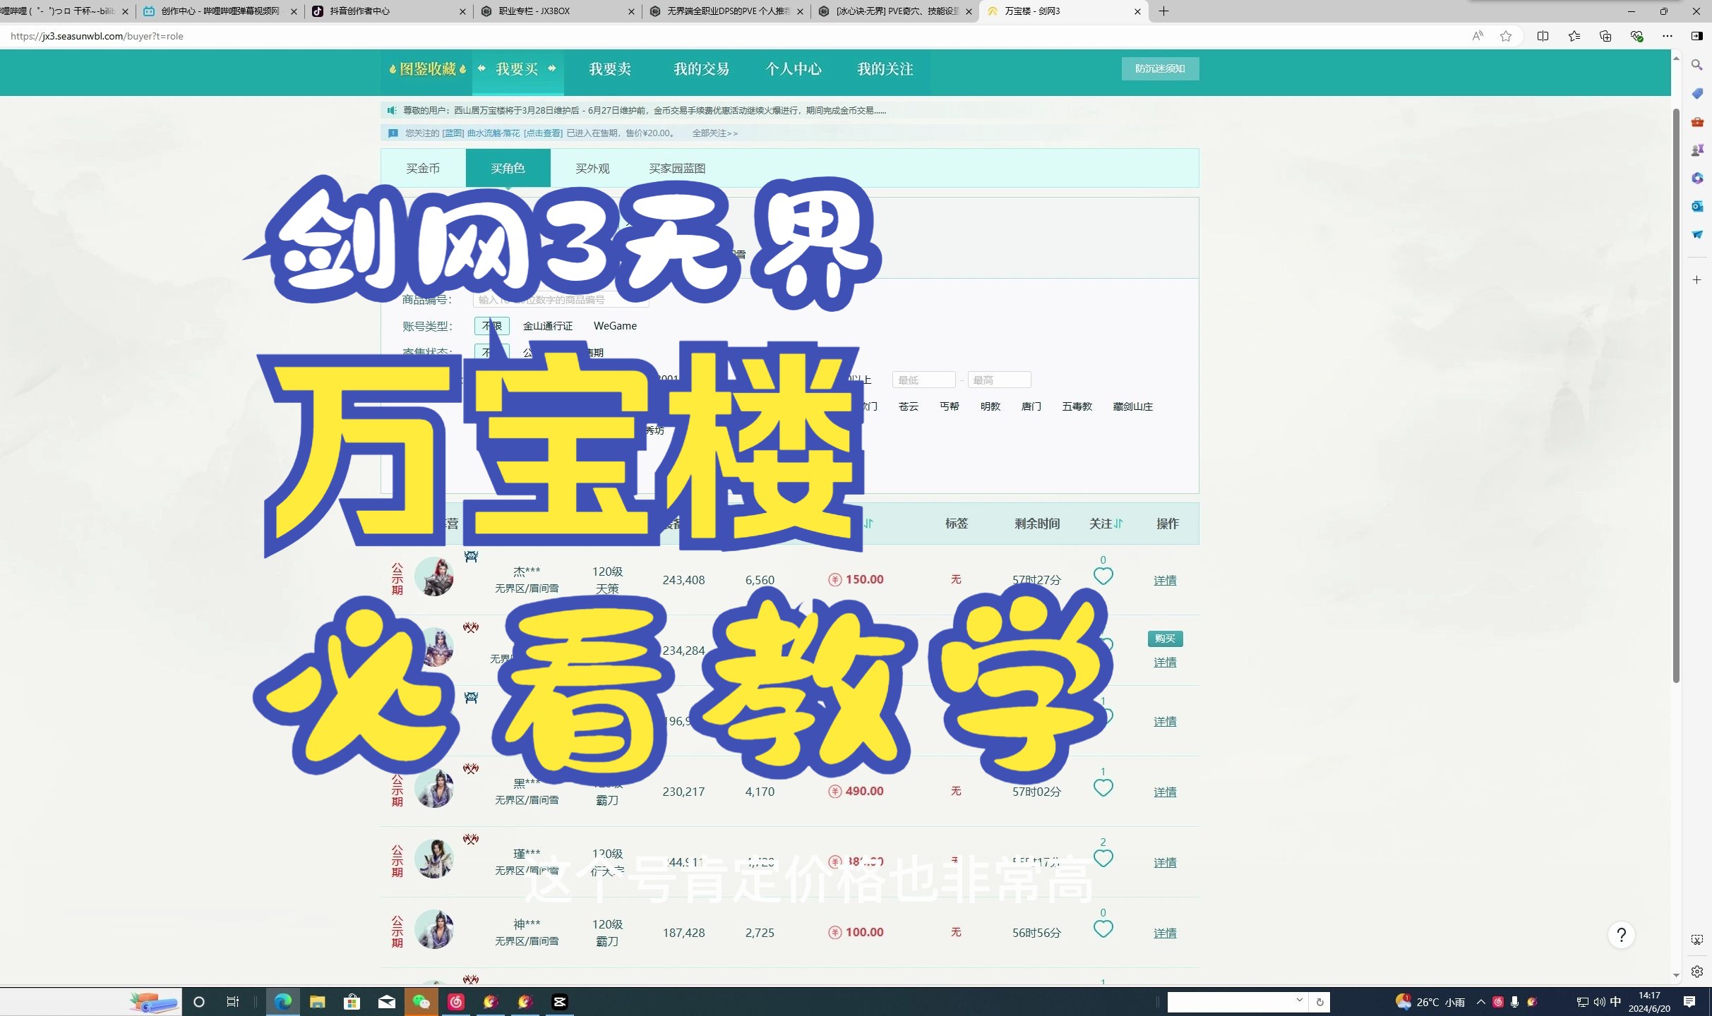
Task: Show hidden system tray icons
Action: 1480,1002
